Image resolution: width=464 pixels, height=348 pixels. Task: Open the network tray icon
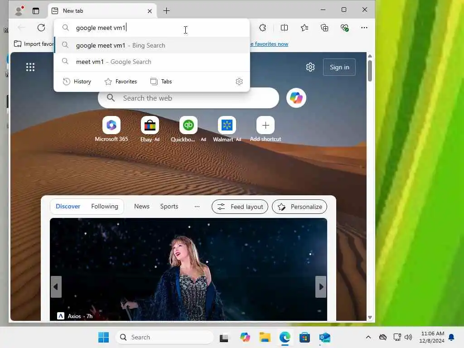(397, 337)
